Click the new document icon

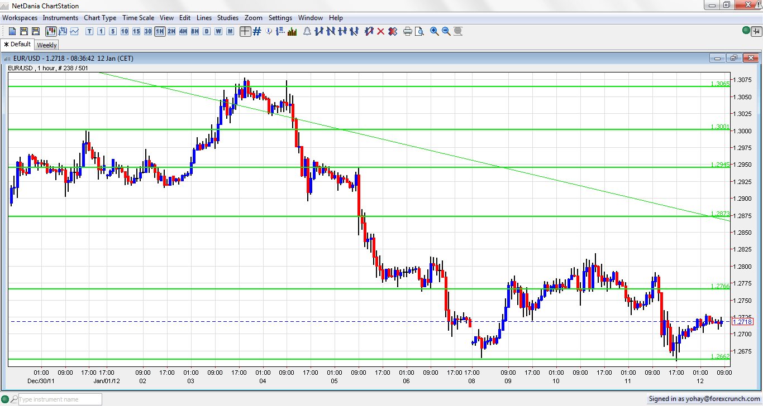(12, 31)
